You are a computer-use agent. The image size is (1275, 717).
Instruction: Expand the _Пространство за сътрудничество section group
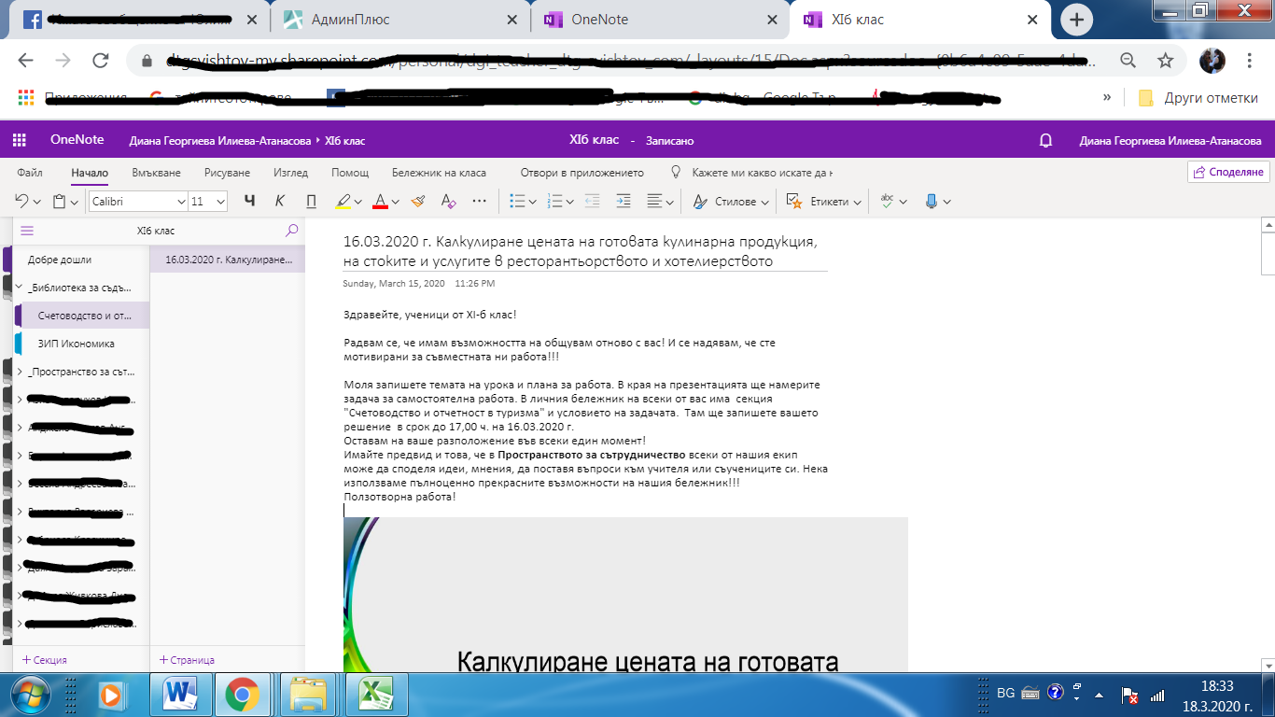pyautogui.click(x=20, y=372)
